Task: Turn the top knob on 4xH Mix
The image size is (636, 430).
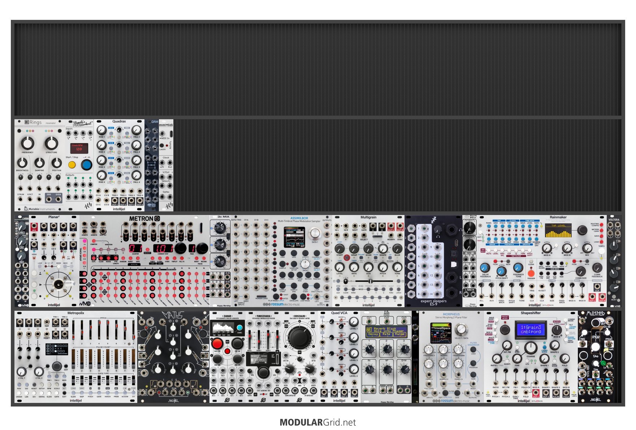Action: coord(470,228)
